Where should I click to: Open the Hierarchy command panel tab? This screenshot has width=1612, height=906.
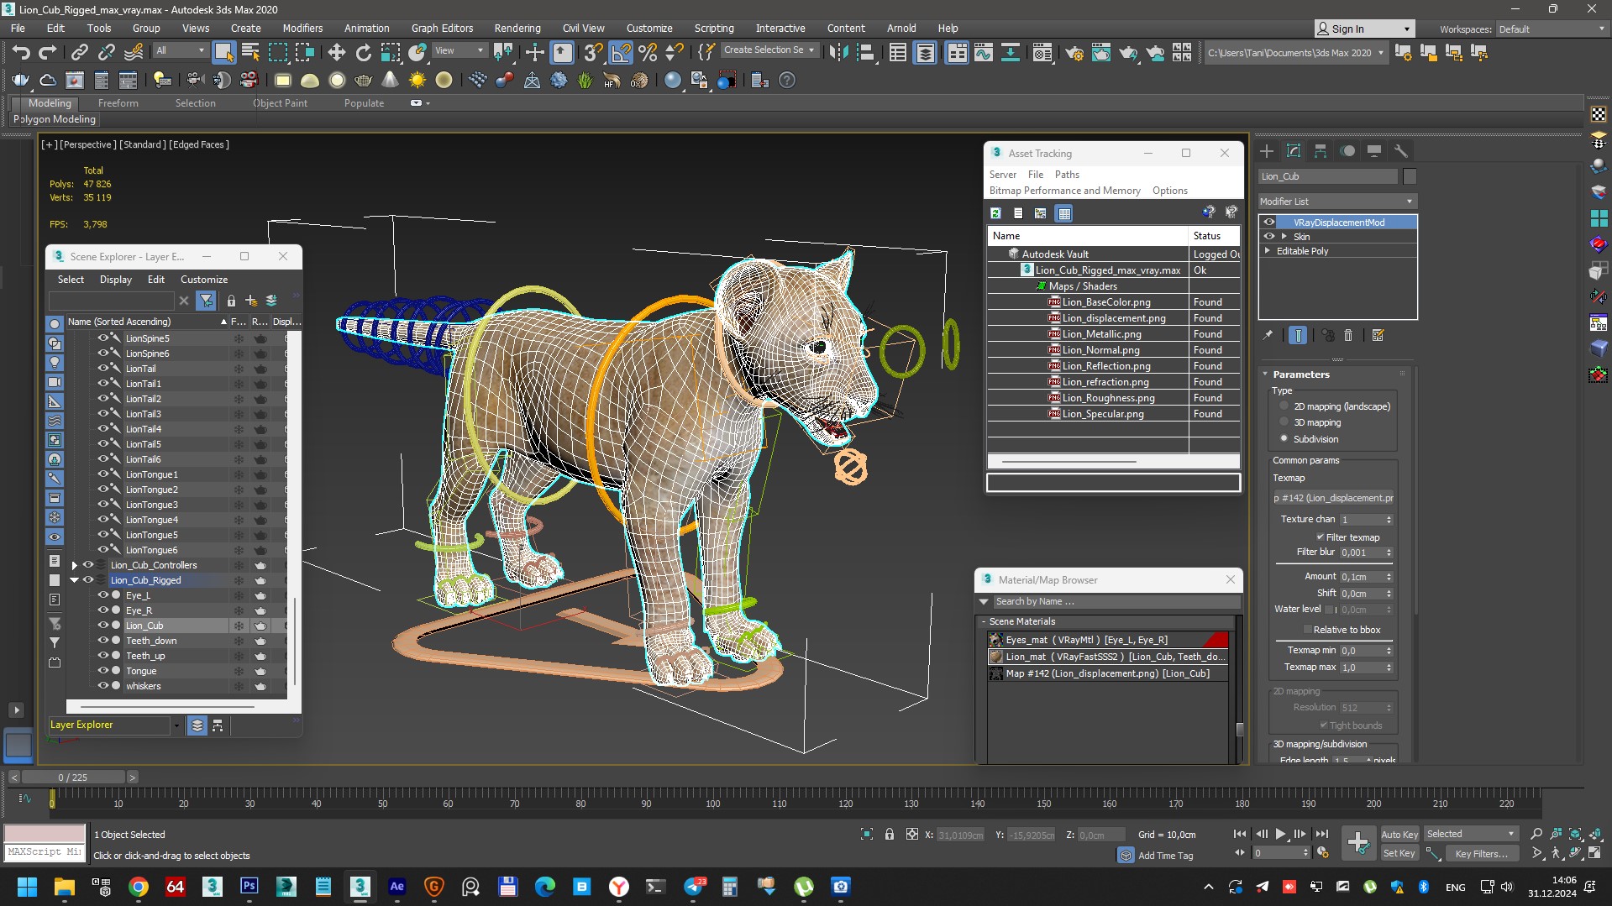pyautogui.click(x=1321, y=151)
